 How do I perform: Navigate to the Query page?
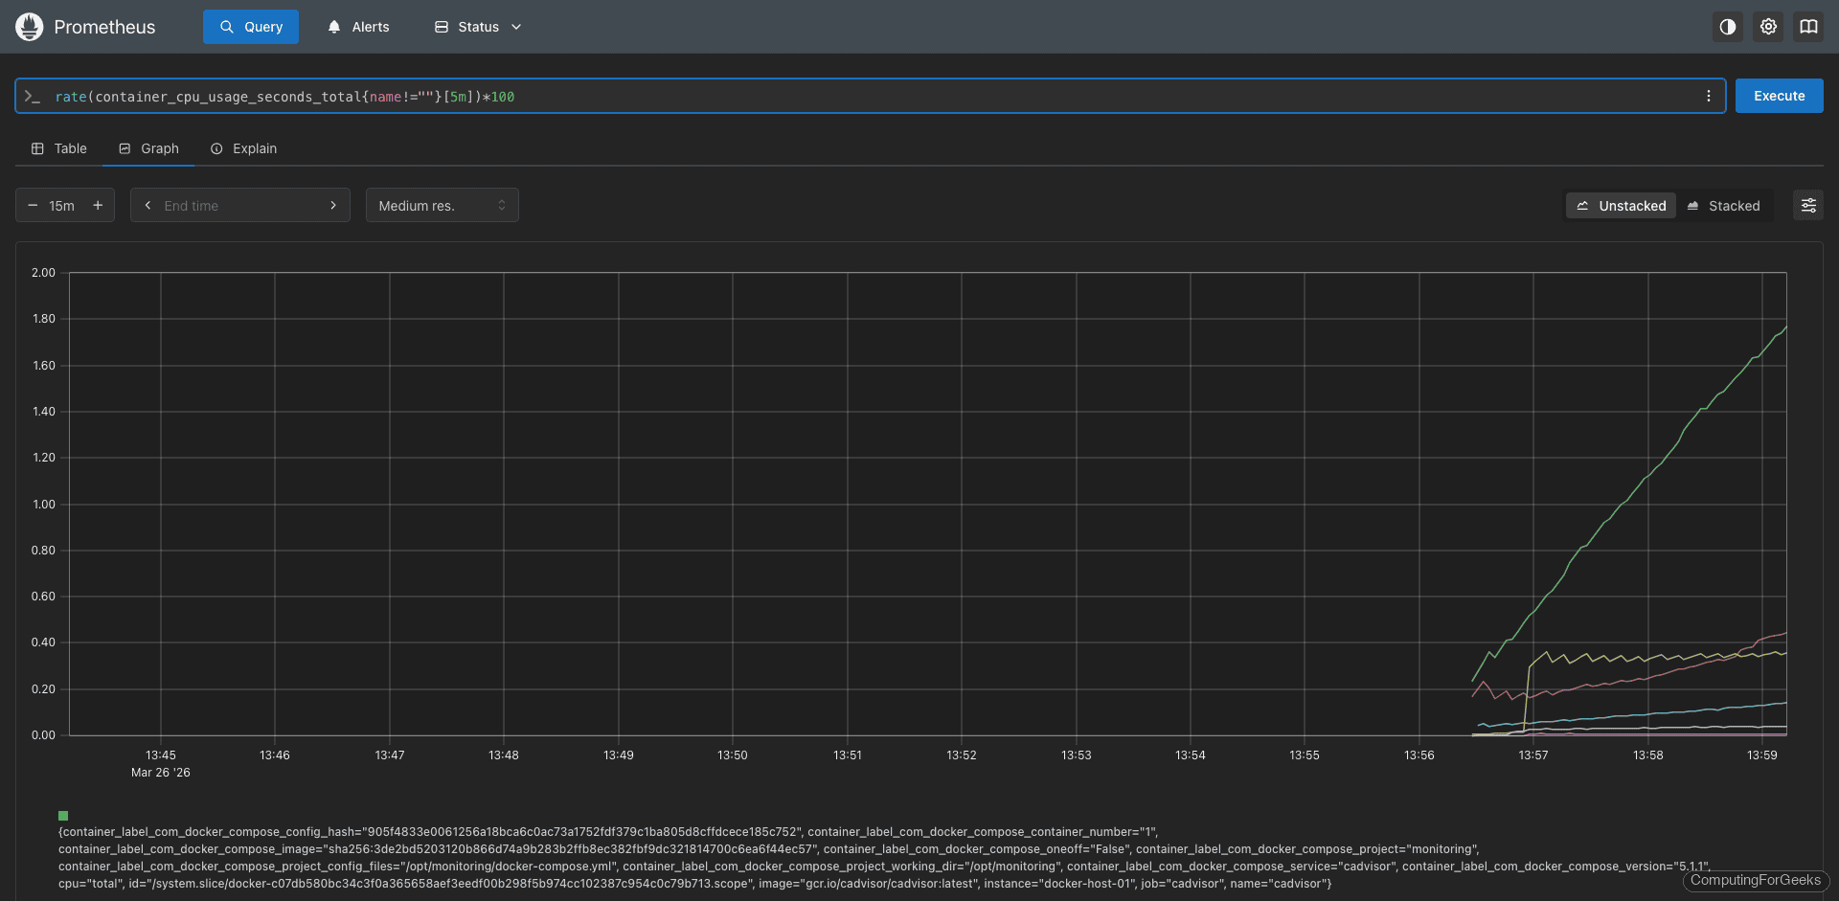pos(250,26)
